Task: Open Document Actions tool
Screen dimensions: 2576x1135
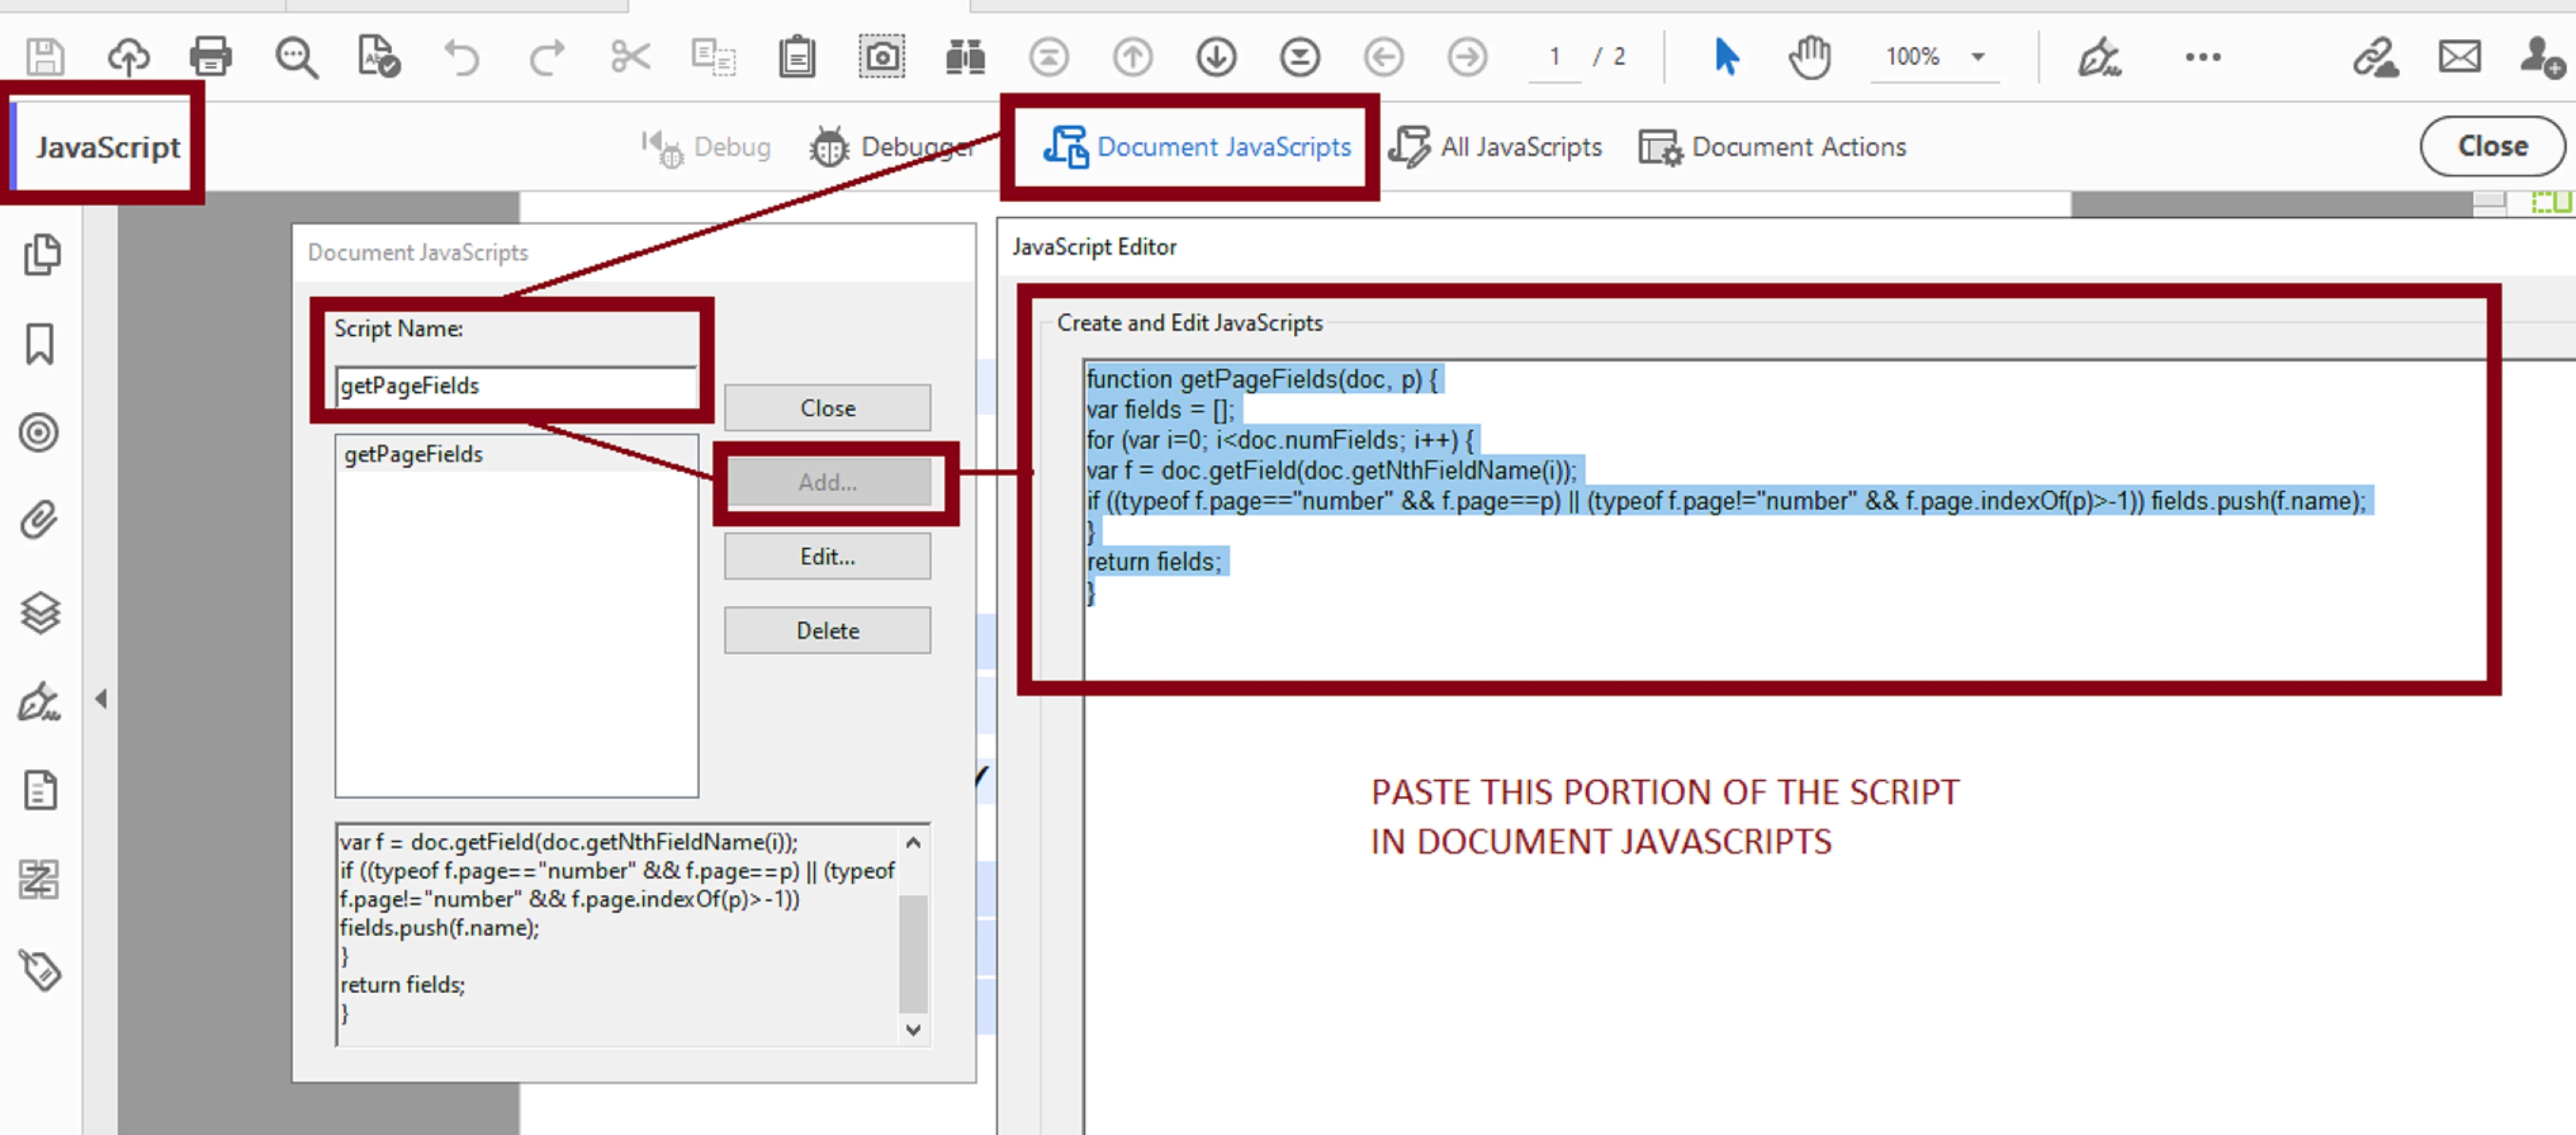Action: pos(1773,147)
